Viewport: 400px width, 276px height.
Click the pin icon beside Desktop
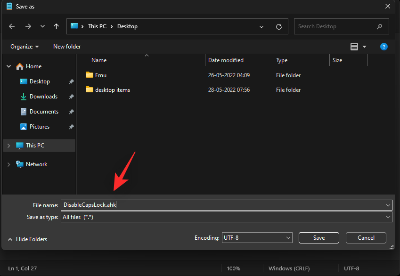tap(72, 81)
